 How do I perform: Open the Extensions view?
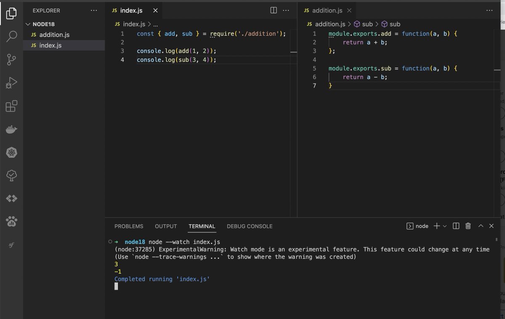pyautogui.click(x=11, y=106)
